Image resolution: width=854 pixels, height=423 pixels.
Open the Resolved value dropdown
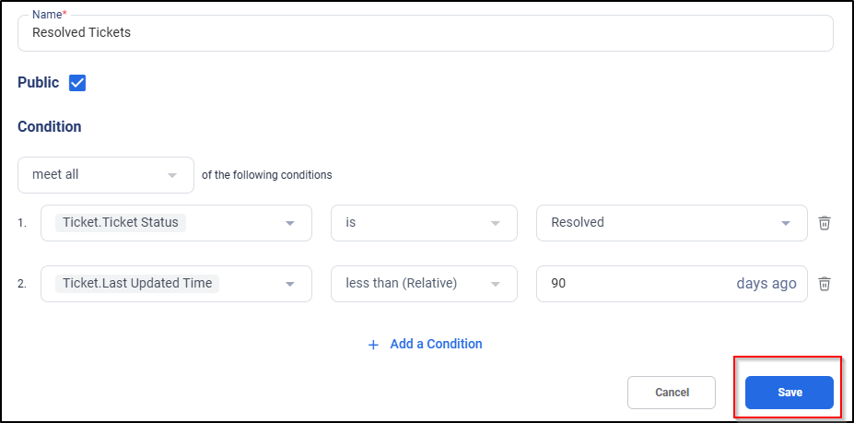(672, 223)
